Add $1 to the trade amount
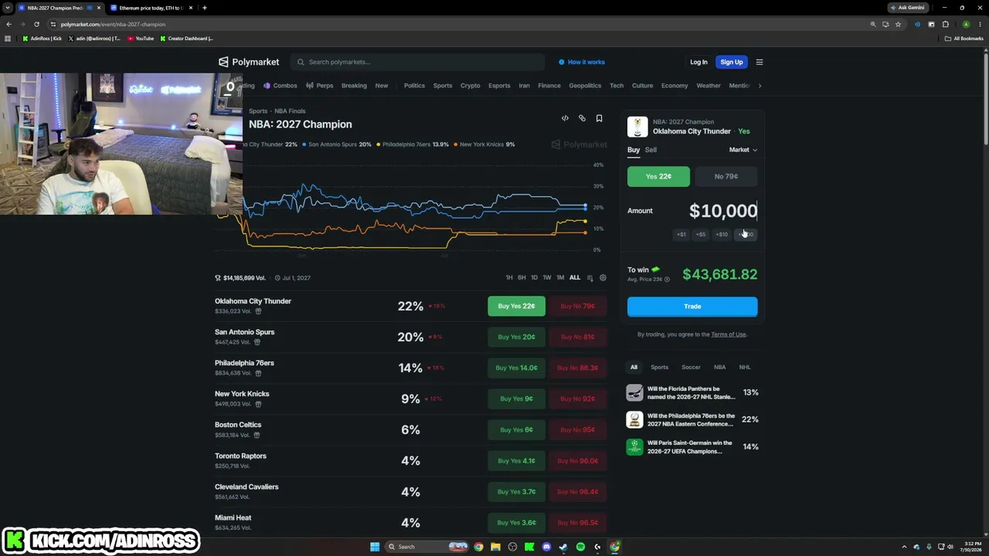The width and height of the screenshot is (989, 556). click(681, 234)
